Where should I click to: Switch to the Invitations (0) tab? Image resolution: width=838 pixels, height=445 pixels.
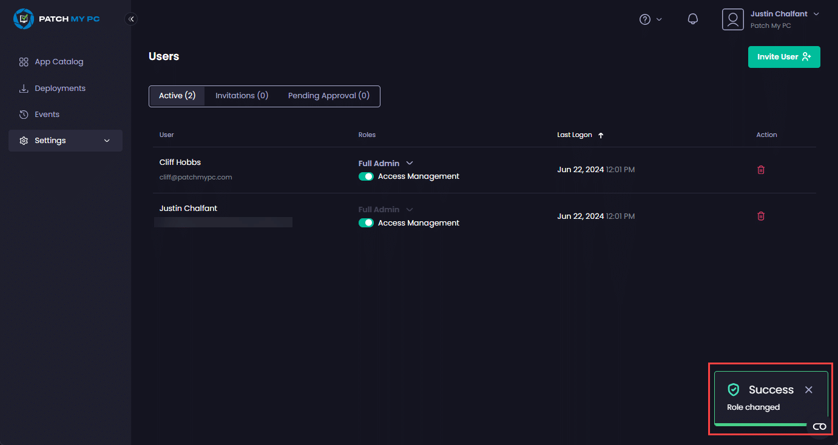[242, 96]
